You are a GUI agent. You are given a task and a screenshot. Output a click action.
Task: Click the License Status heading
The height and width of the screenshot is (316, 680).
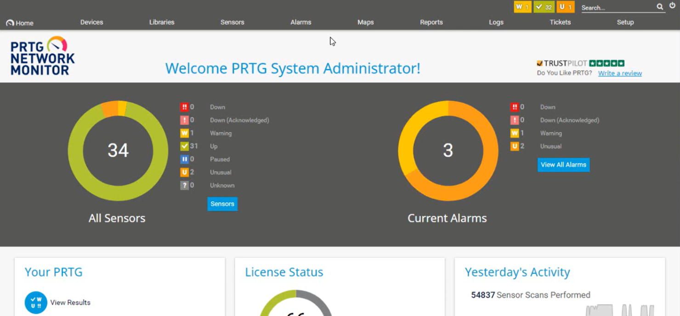coord(284,272)
